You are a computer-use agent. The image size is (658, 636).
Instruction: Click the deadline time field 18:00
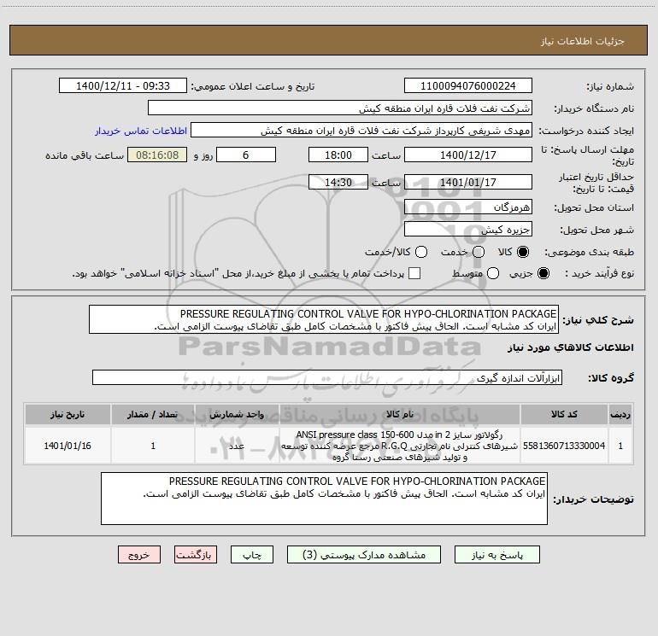[338, 155]
